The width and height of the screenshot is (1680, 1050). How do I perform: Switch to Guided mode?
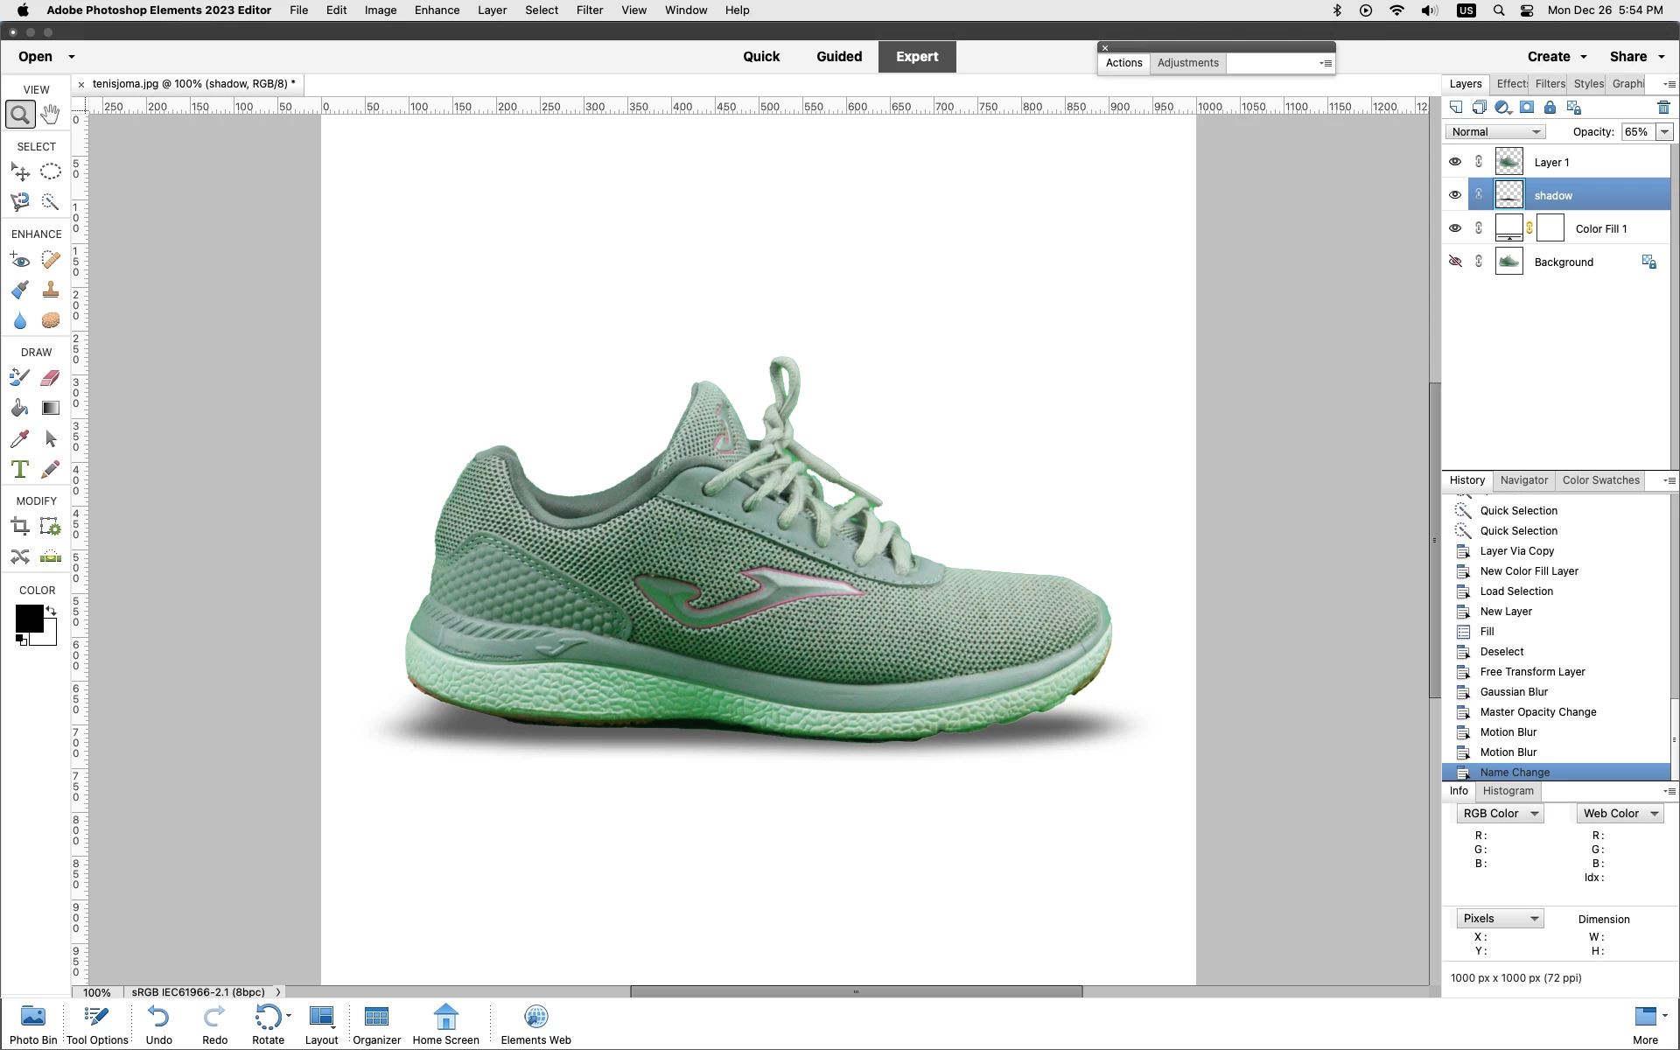(838, 57)
